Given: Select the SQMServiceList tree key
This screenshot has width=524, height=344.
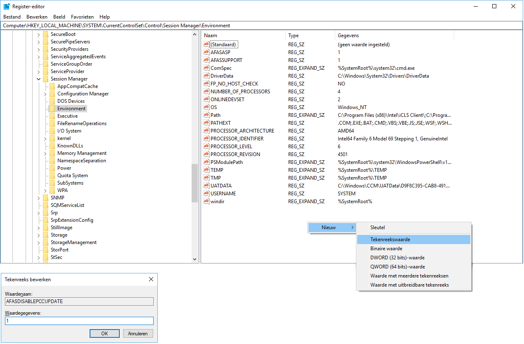Looking at the screenshot, I should tap(68, 205).
